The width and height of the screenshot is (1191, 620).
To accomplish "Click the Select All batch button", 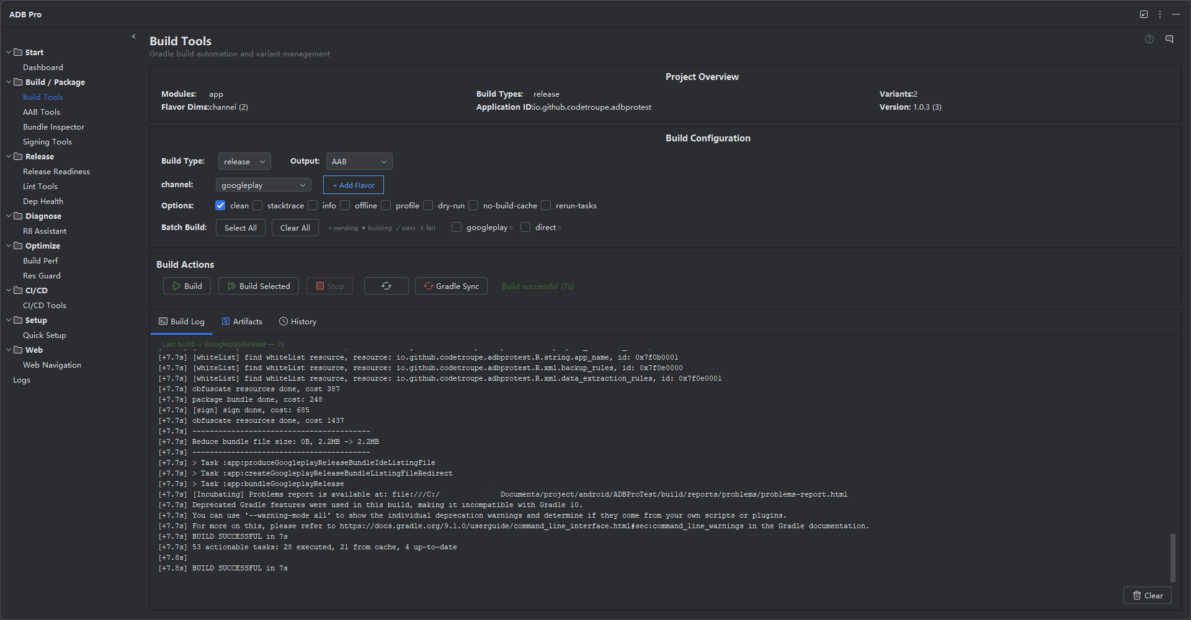I will [241, 228].
